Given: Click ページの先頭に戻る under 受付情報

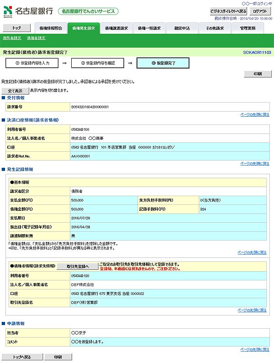Looking at the screenshot, I should pyautogui.click(x=255, y=115).
